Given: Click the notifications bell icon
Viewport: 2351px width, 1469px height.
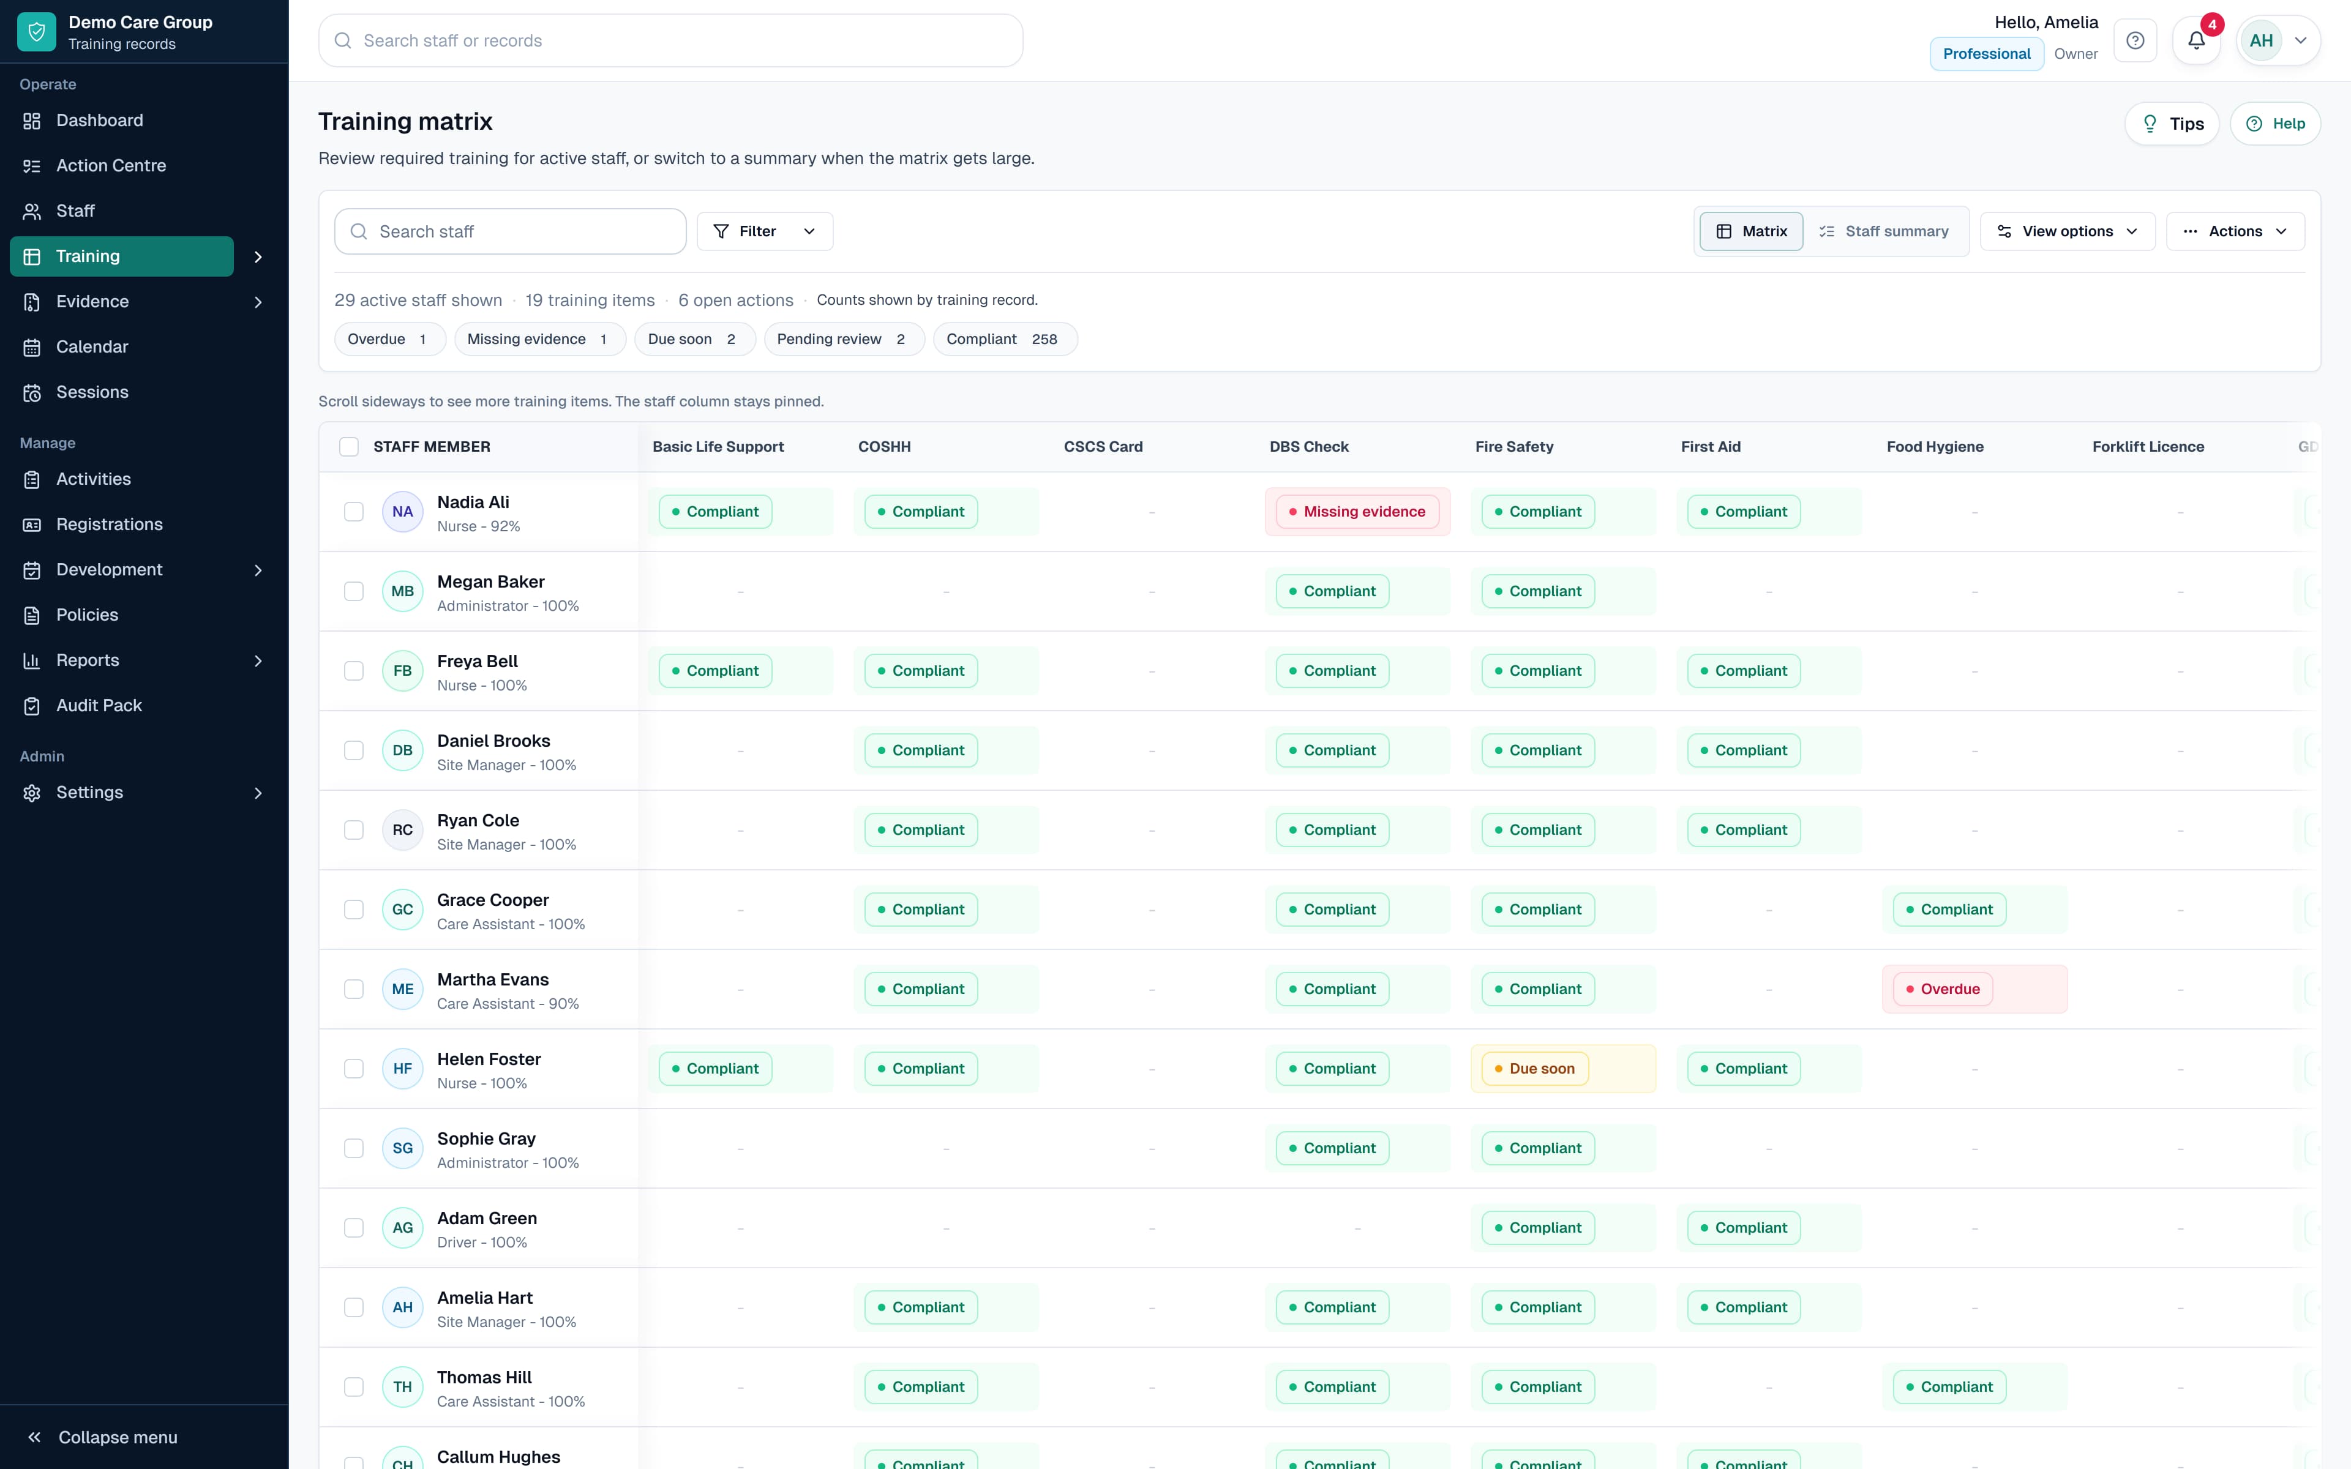Looking at the screenshot, I should [x=2195, y=41].
